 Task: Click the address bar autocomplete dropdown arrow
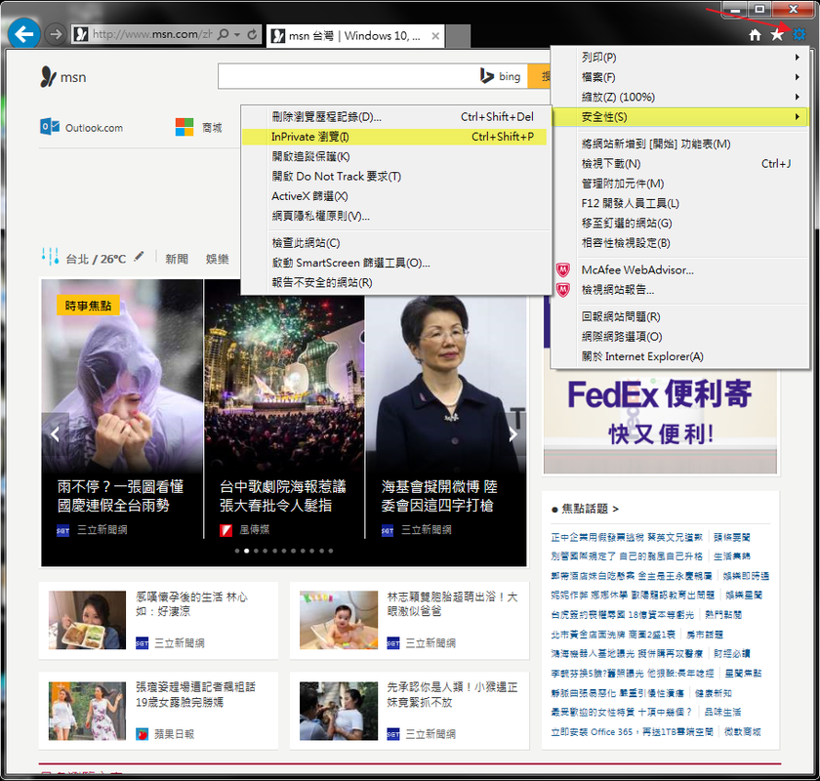click(x=237, y=34)
